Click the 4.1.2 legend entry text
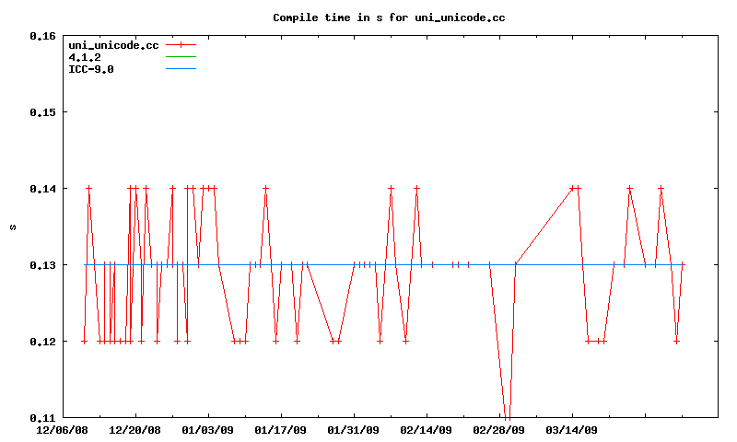The height and width of the screenshot is (442, 737). [85, 57]
